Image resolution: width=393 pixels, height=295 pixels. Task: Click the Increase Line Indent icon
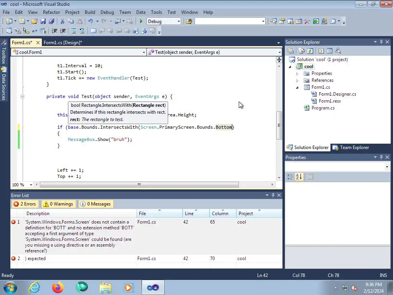pos(63,31)
